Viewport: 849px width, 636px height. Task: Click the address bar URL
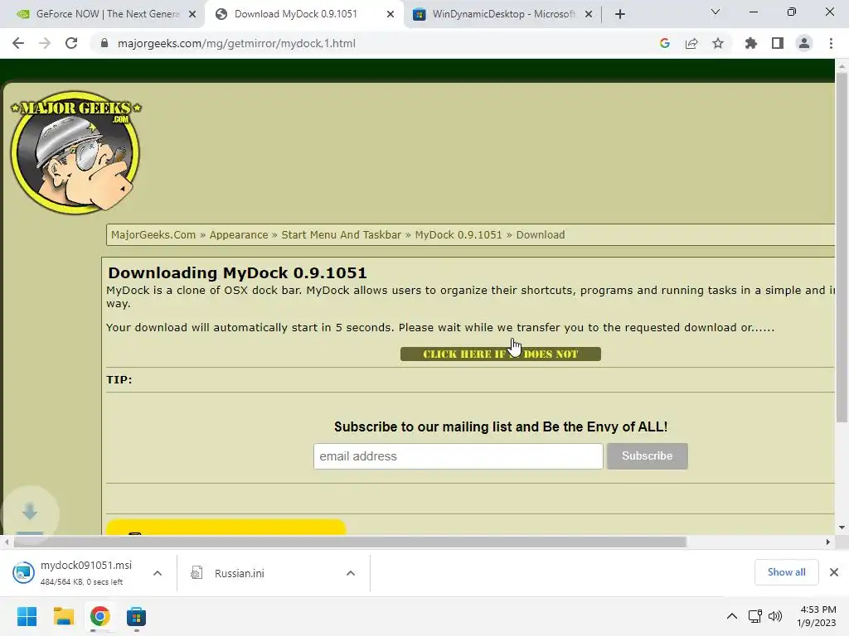coord(236,43)
